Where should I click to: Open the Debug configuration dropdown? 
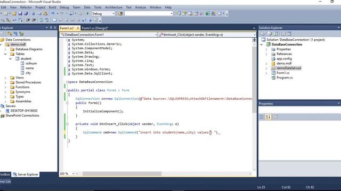(113, 14)
